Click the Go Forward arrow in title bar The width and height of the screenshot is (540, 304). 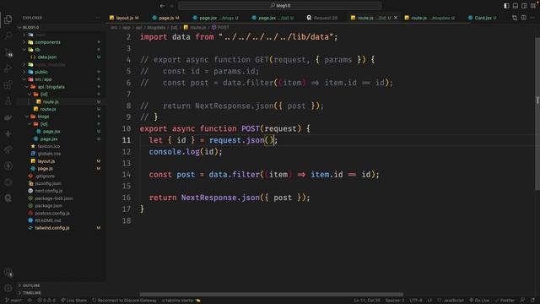[171, 6]
